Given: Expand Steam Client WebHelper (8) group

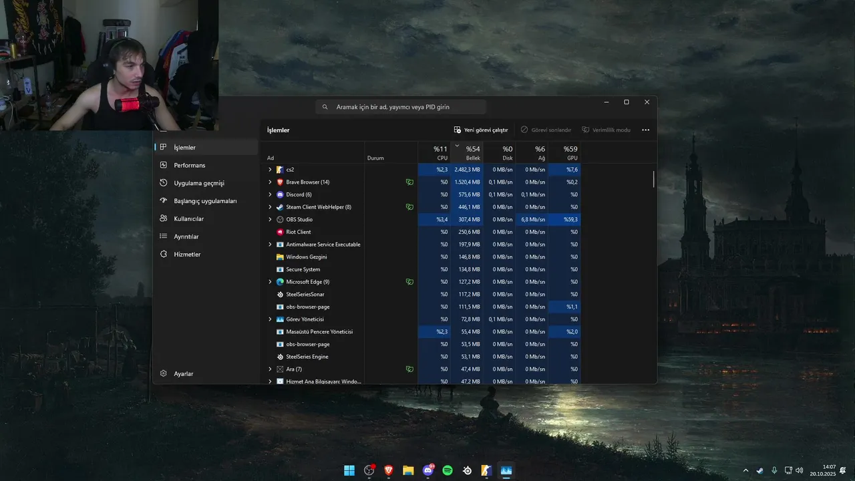Looking at the screenshot, I should (270, 207).
